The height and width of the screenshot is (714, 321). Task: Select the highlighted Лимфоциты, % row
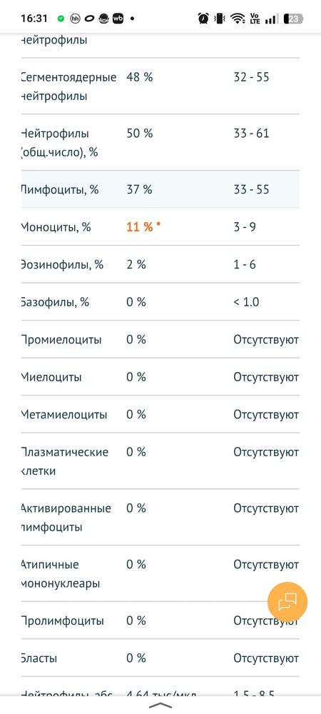(x=160, y=189)
